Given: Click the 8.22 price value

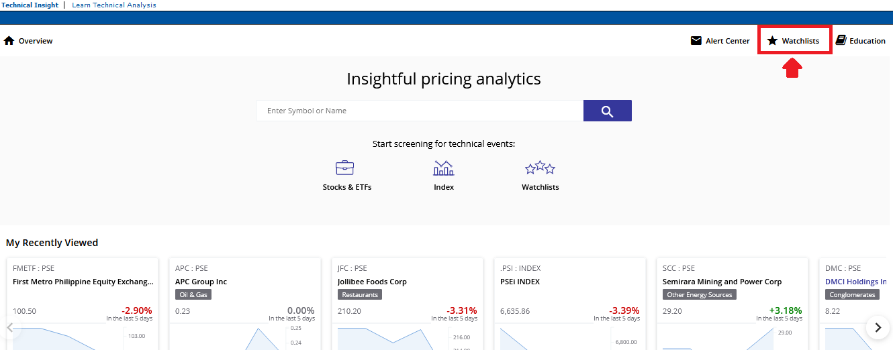Looking at the screenshot, I should [x=833, y=311].
